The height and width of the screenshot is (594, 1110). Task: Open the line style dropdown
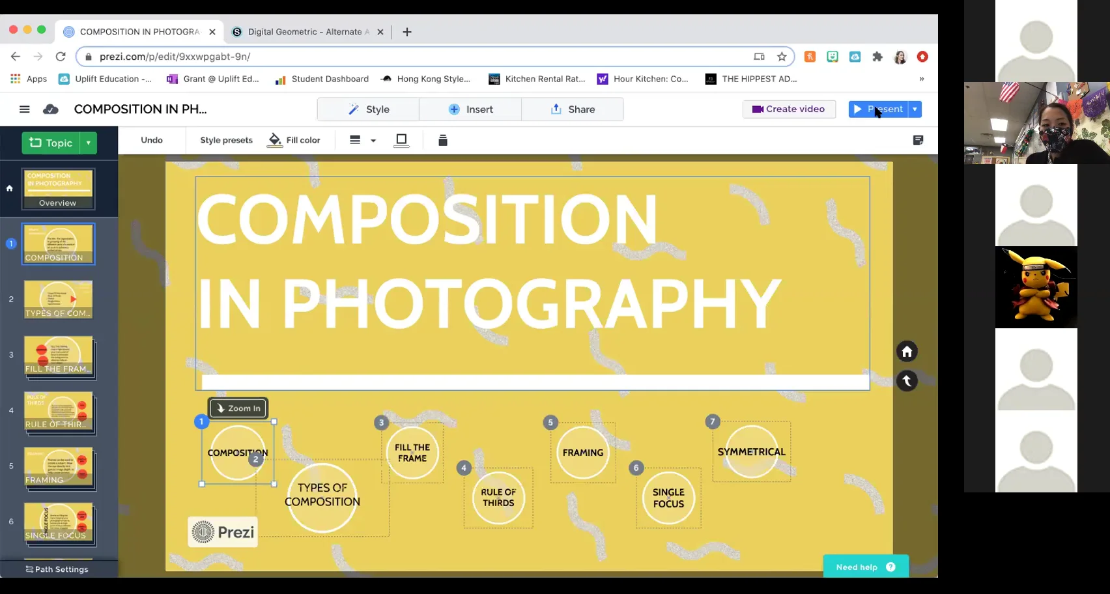point(363,140)
